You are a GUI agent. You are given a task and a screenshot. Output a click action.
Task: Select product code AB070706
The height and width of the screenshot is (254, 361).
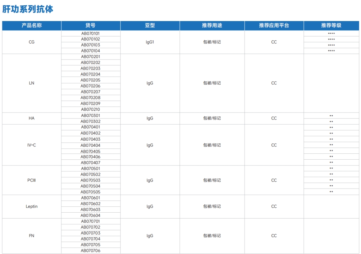pyautogui.click(x=90, y=251)
